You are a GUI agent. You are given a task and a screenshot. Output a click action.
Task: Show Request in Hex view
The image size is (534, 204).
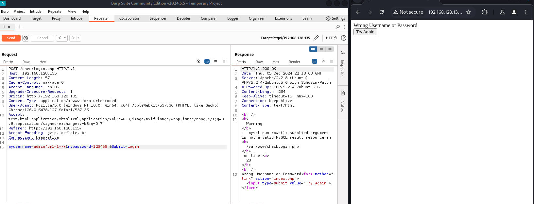pos(43,62)
